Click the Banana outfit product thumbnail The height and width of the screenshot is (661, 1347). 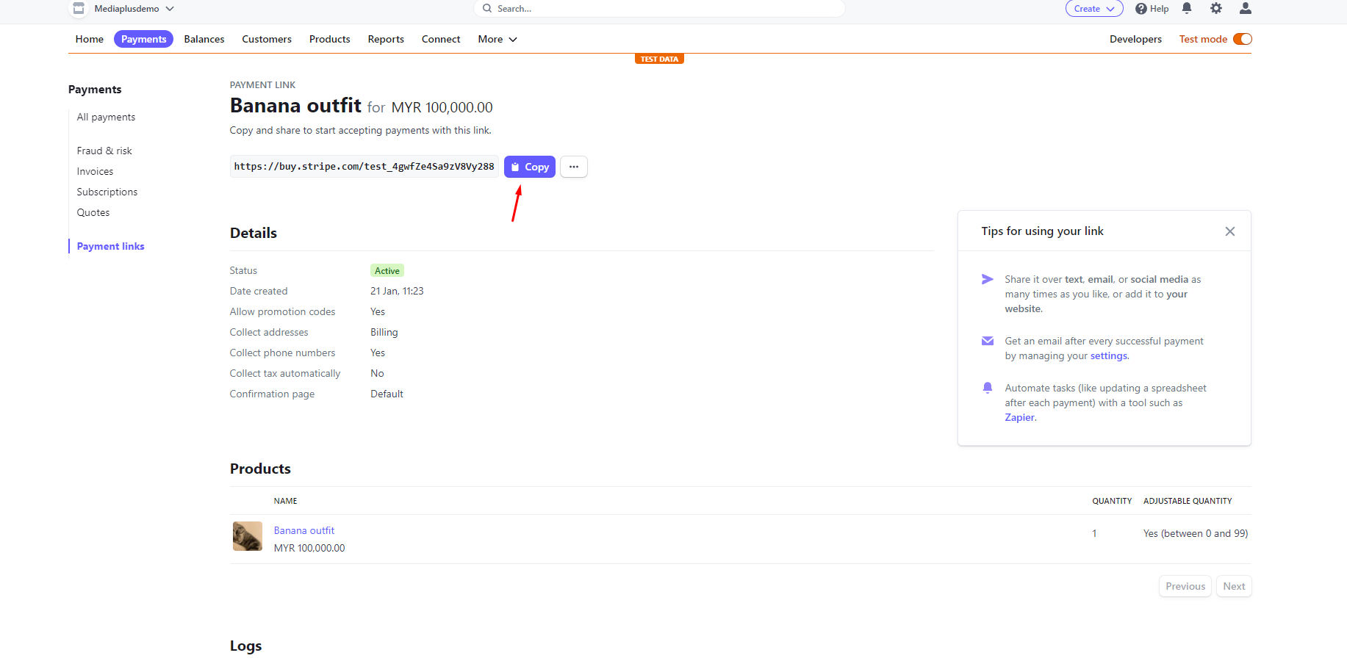point(248,536)
